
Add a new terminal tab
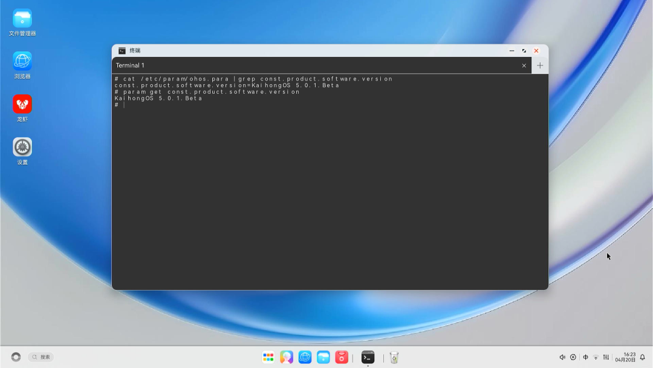coord(540,65)
